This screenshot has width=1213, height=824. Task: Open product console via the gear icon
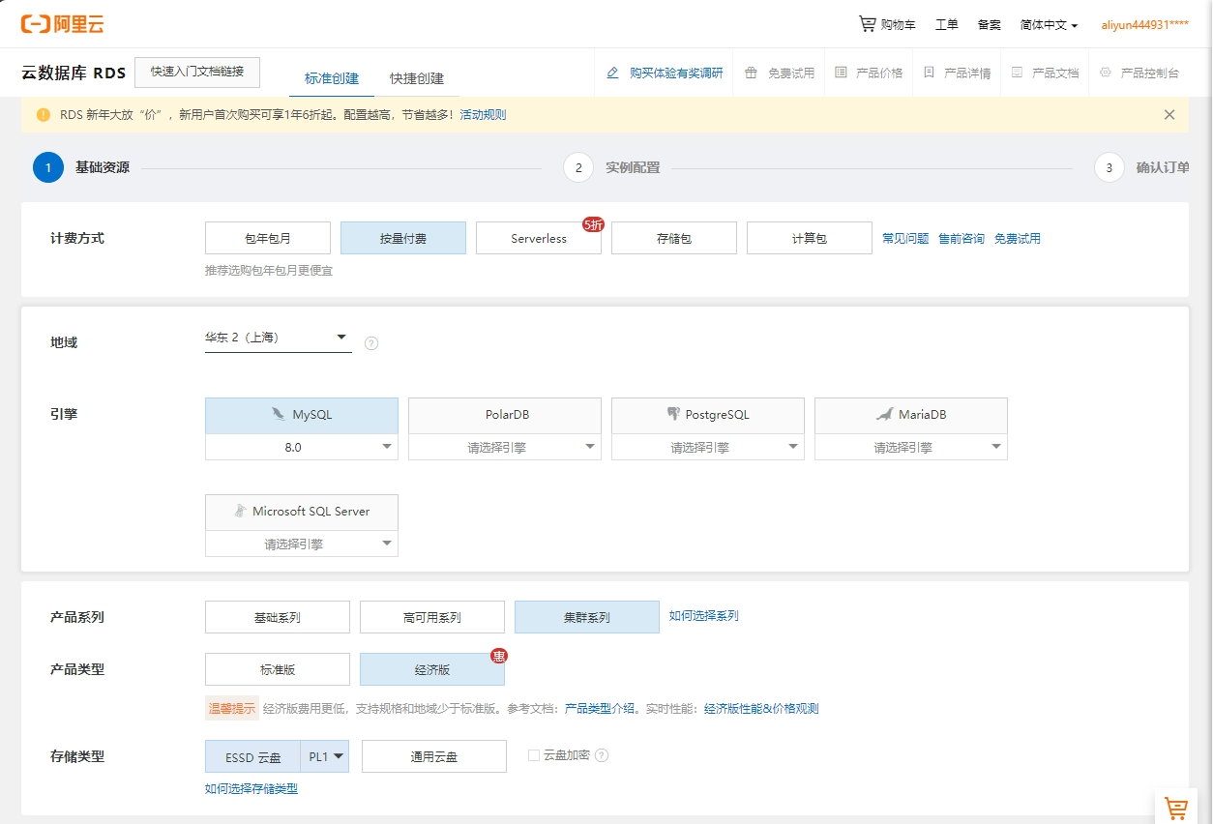(x=1105, y=73)
